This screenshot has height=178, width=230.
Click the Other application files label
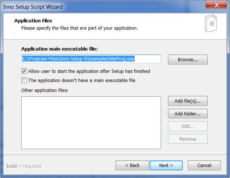click(x=45, y=90)
